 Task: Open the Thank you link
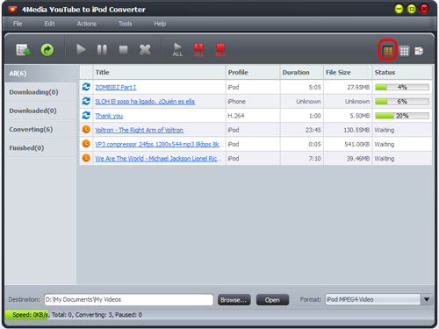[109, 116]
